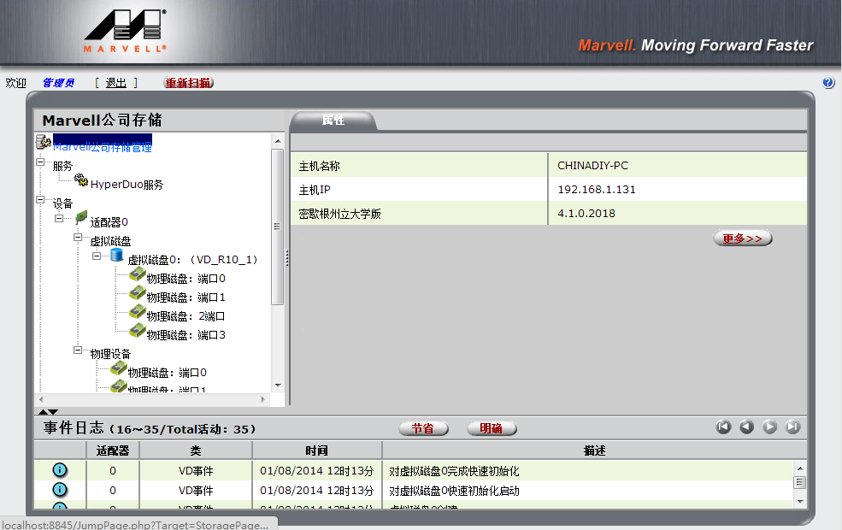Click the 密歇根州立大学版 property label
This screenshot has width=842, height=530.
(340, 215)
